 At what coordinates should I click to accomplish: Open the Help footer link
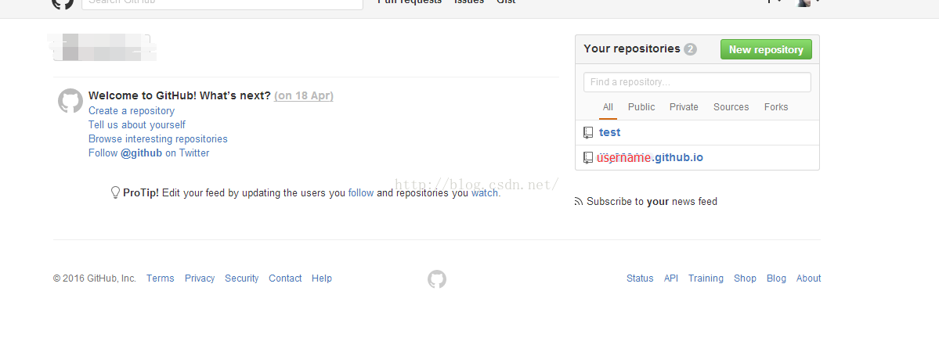pos(322,278)
